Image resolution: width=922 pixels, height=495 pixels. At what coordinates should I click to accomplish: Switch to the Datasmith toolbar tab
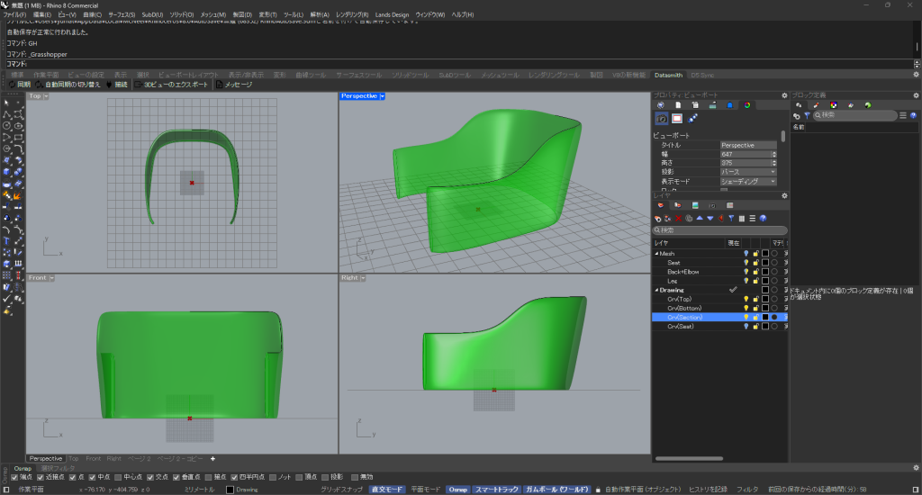(x=668, y=74)
